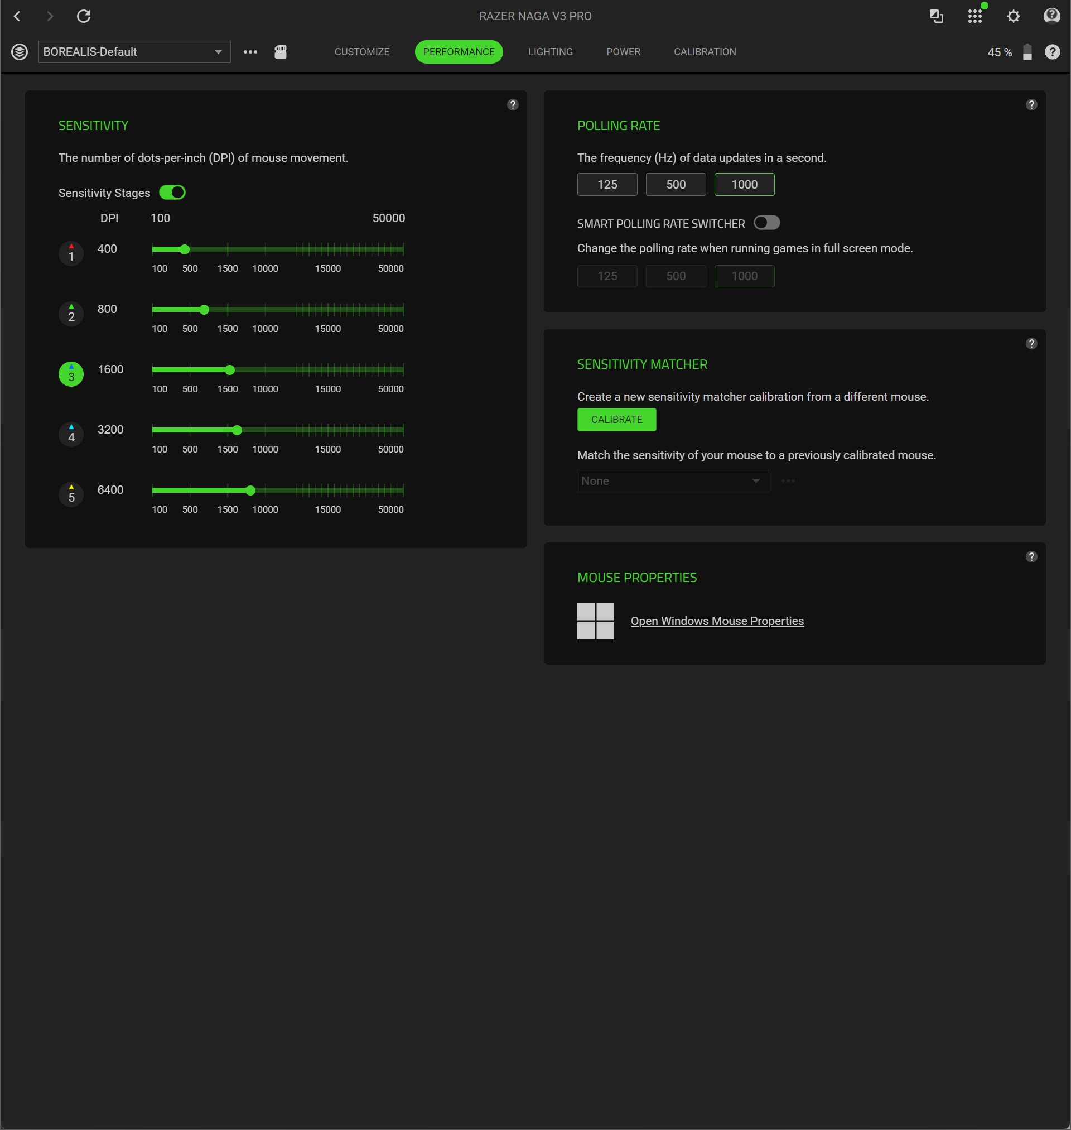This screenshot has width=1071, height=1130.
Task: Click the 45 % battery text
Action: (999, 52)
